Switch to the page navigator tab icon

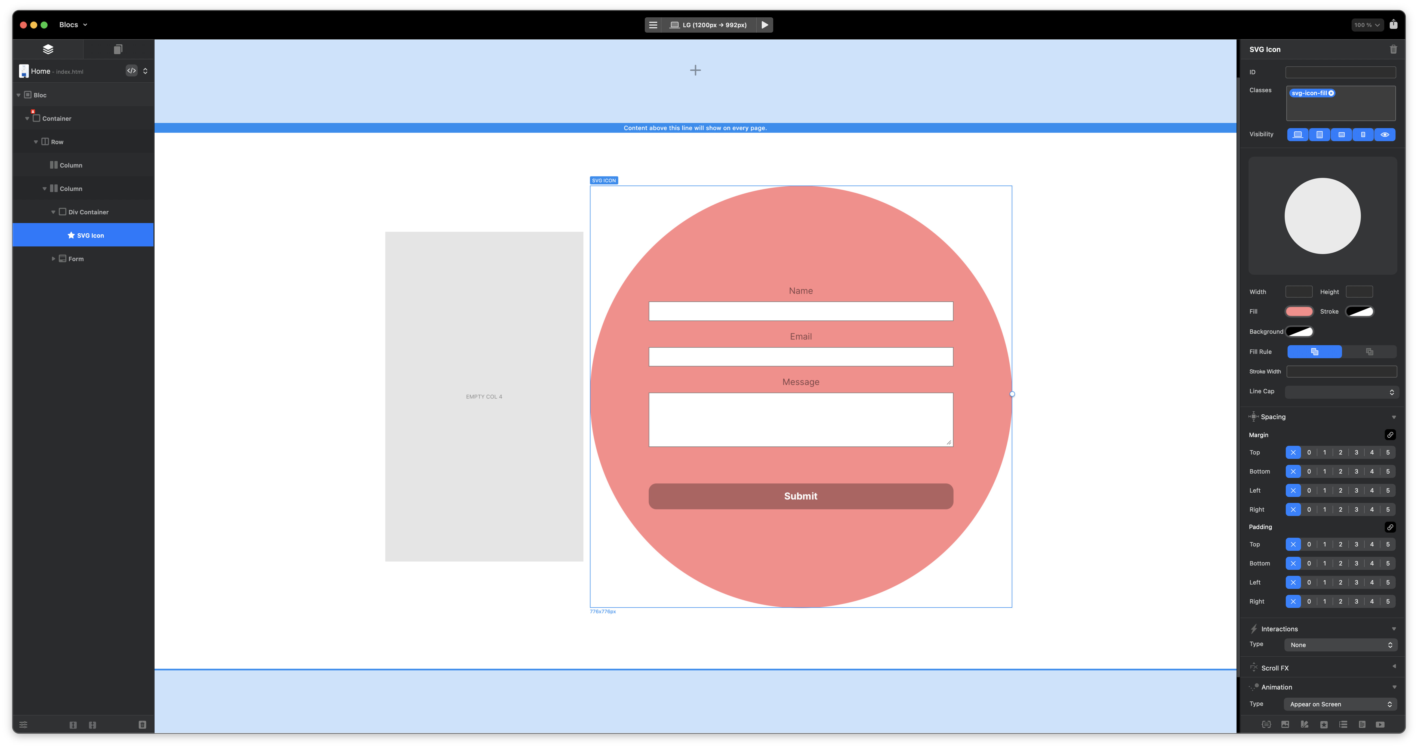click(118, 50)
